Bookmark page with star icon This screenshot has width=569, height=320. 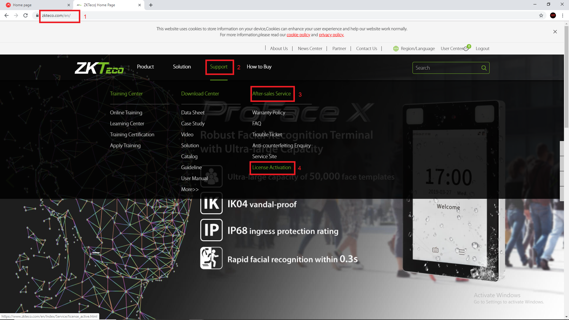541,15
